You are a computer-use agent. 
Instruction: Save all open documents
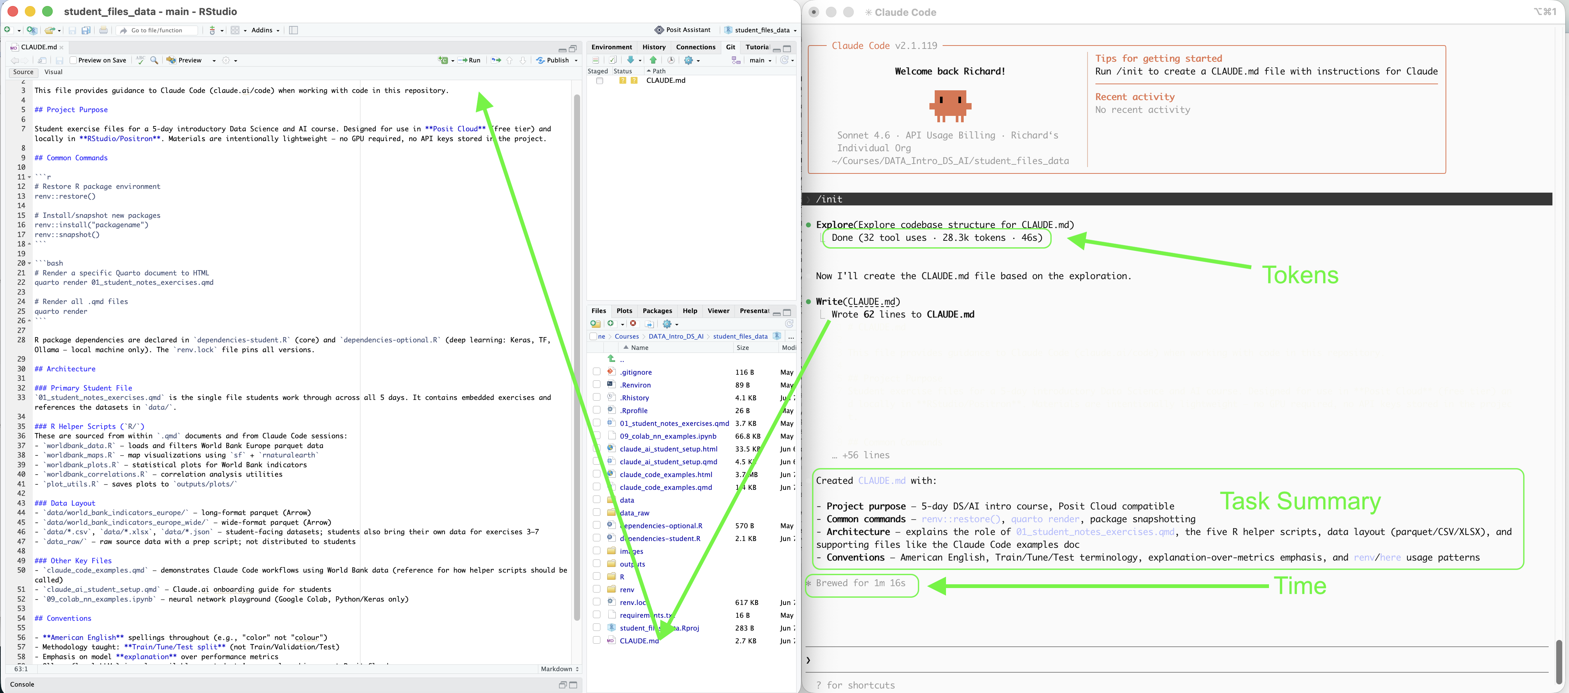86,30
